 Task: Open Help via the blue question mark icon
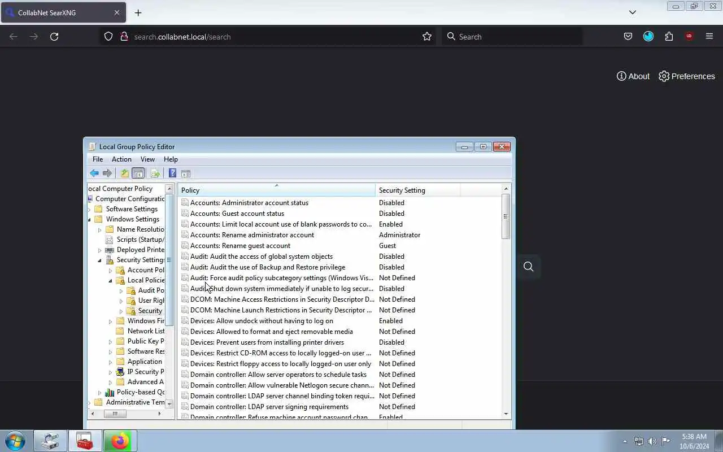(x=172, y=173)
